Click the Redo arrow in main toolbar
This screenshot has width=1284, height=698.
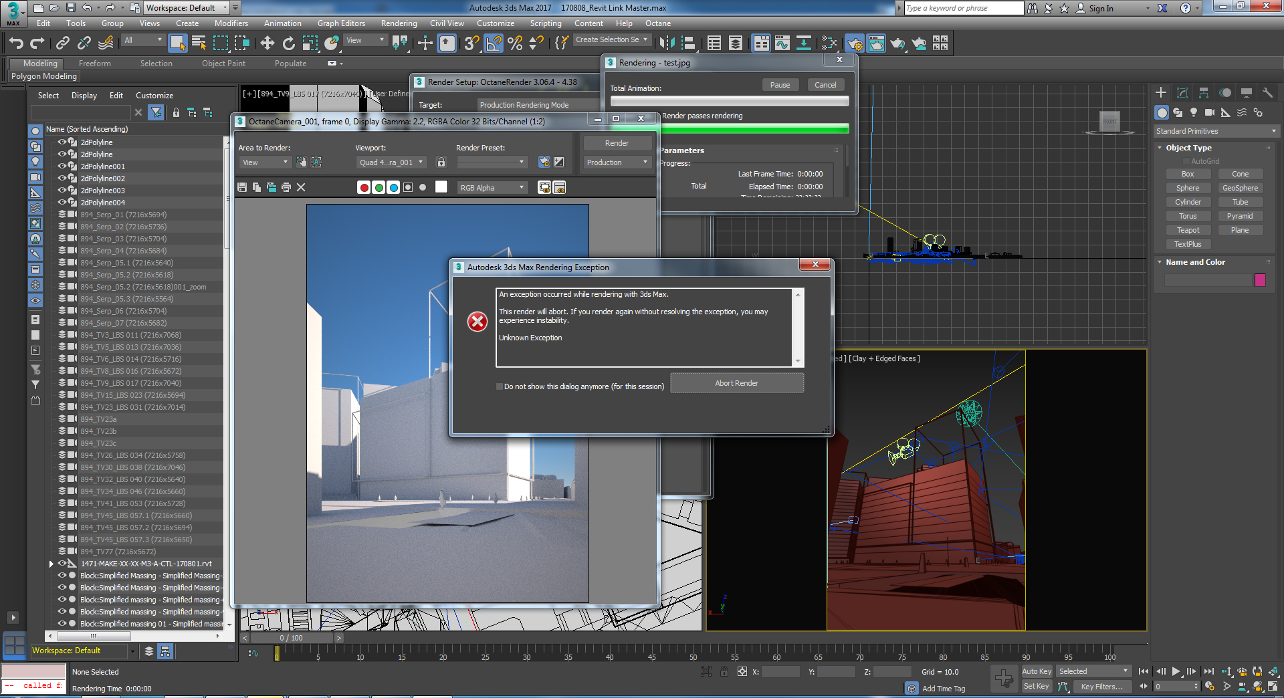click(x=37, y=43)
